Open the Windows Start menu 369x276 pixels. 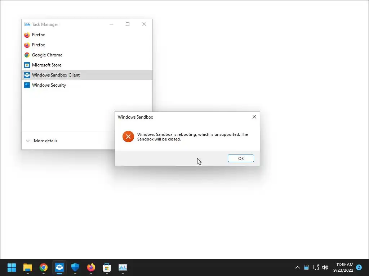(x=12, y=267)
